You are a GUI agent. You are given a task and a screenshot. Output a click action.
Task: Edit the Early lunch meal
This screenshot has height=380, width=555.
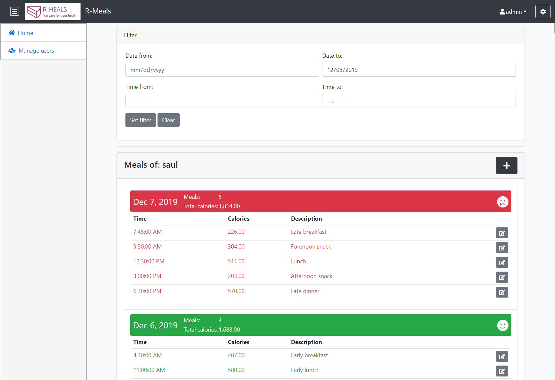coord(502,371)
